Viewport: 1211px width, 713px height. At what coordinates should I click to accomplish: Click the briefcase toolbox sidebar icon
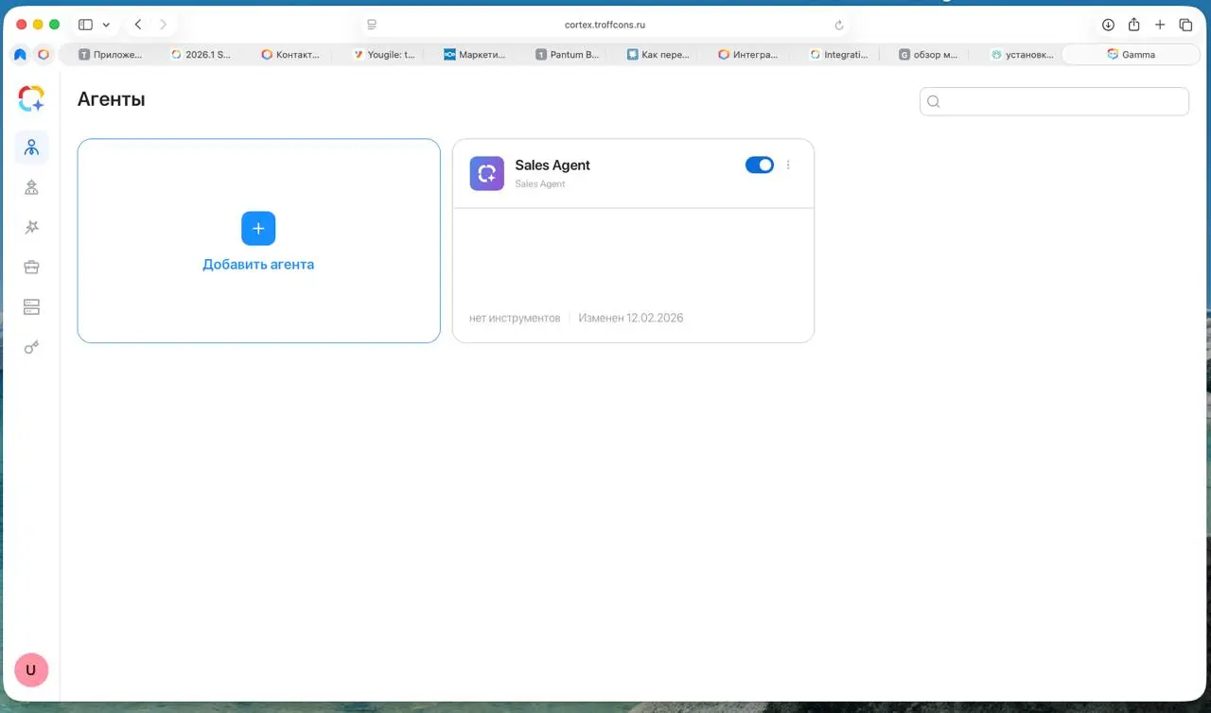31,267
